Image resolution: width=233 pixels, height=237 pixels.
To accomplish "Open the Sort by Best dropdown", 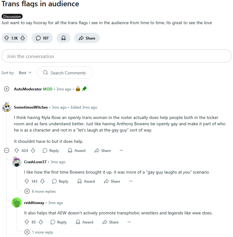I will click(x=25, y=73).
